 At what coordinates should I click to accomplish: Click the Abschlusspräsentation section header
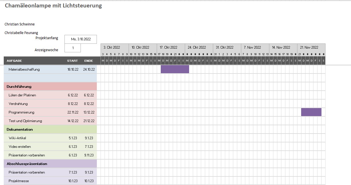click(27, 164)
